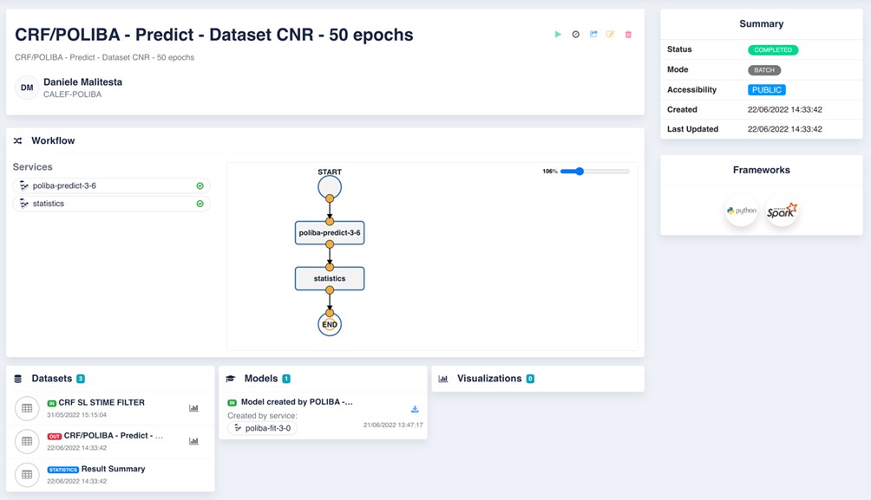Select the poliba-predict-3-6 service in list
This screenshot has height=500, width=871.
(x=65, y=185)
